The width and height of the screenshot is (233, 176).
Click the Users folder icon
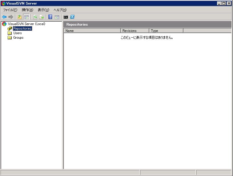9,33
